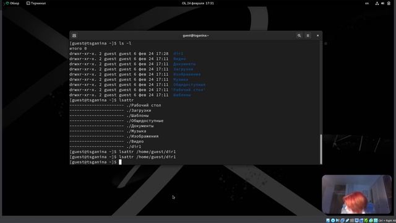
Task: Click the blue Документы folder in ls output
Action: pos(184,64)
